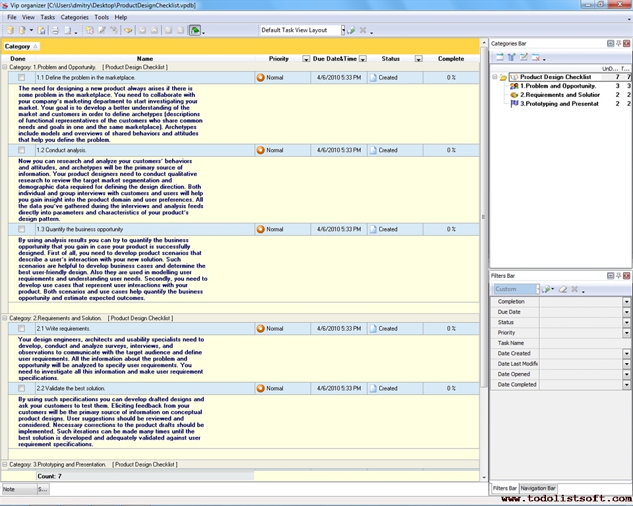Mark task 2.1 Write requirements as done
Screen dimensions: 633x506
click(x=22, y=329)
